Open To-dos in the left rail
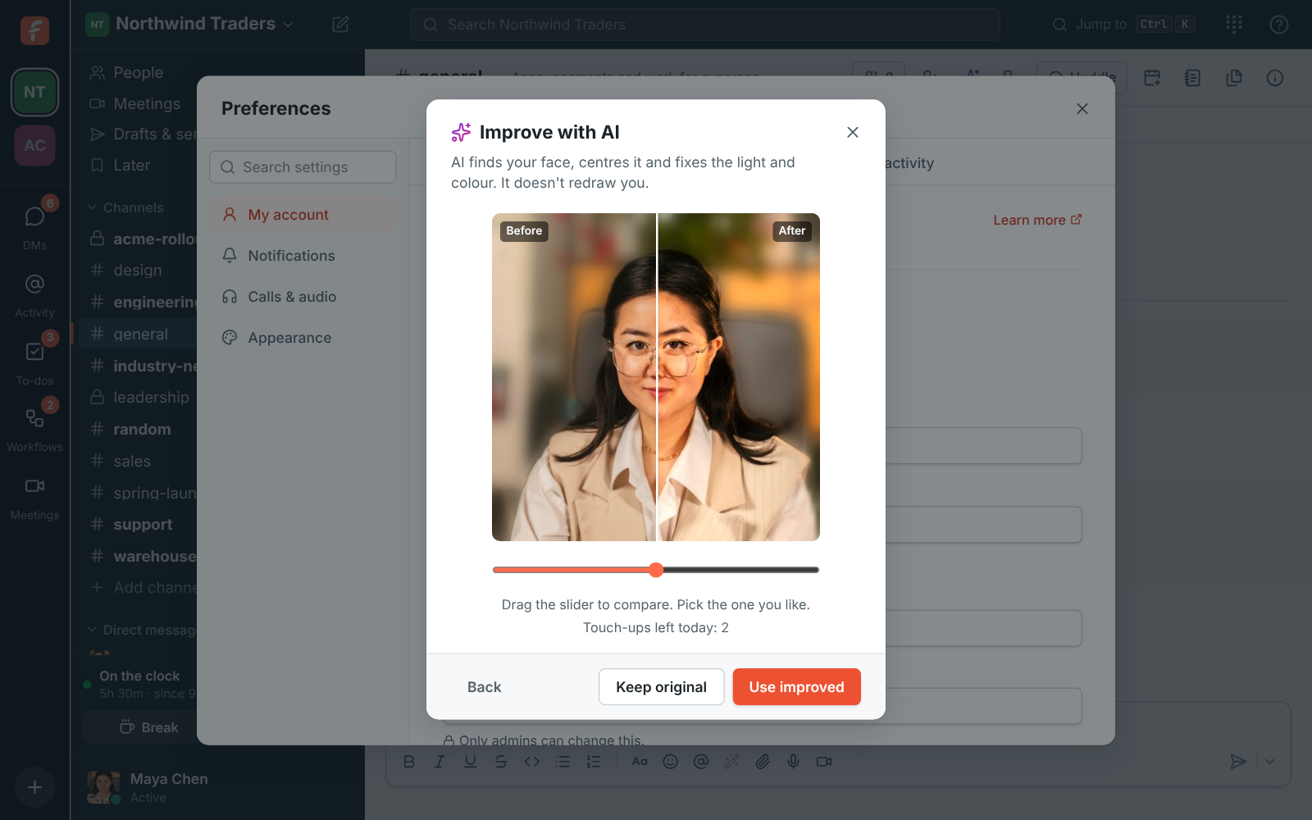1312x820 pixels. click(34, 362)
